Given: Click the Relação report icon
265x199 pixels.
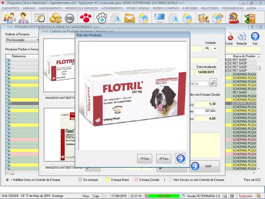Looking at the screenshot, I should (x=242, y=36).
